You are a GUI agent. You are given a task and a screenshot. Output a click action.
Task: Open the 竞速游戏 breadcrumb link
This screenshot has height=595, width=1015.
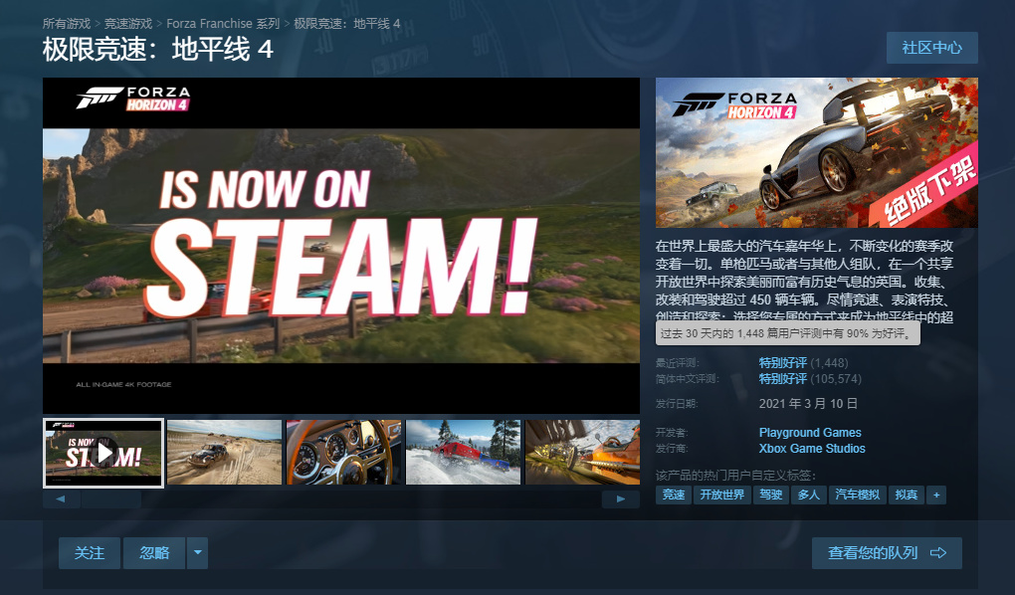(x=128, y=24)
